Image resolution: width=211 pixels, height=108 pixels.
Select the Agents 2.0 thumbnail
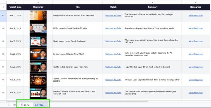point(38,41)
